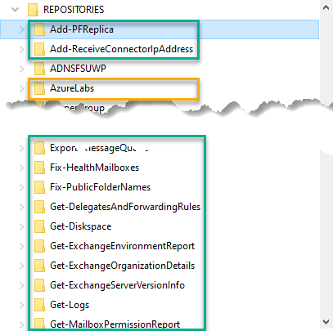Select the Get-DelegatesAndForwardingRules folder name
This screenshot has width=333, height=331.
coord(125,207)
